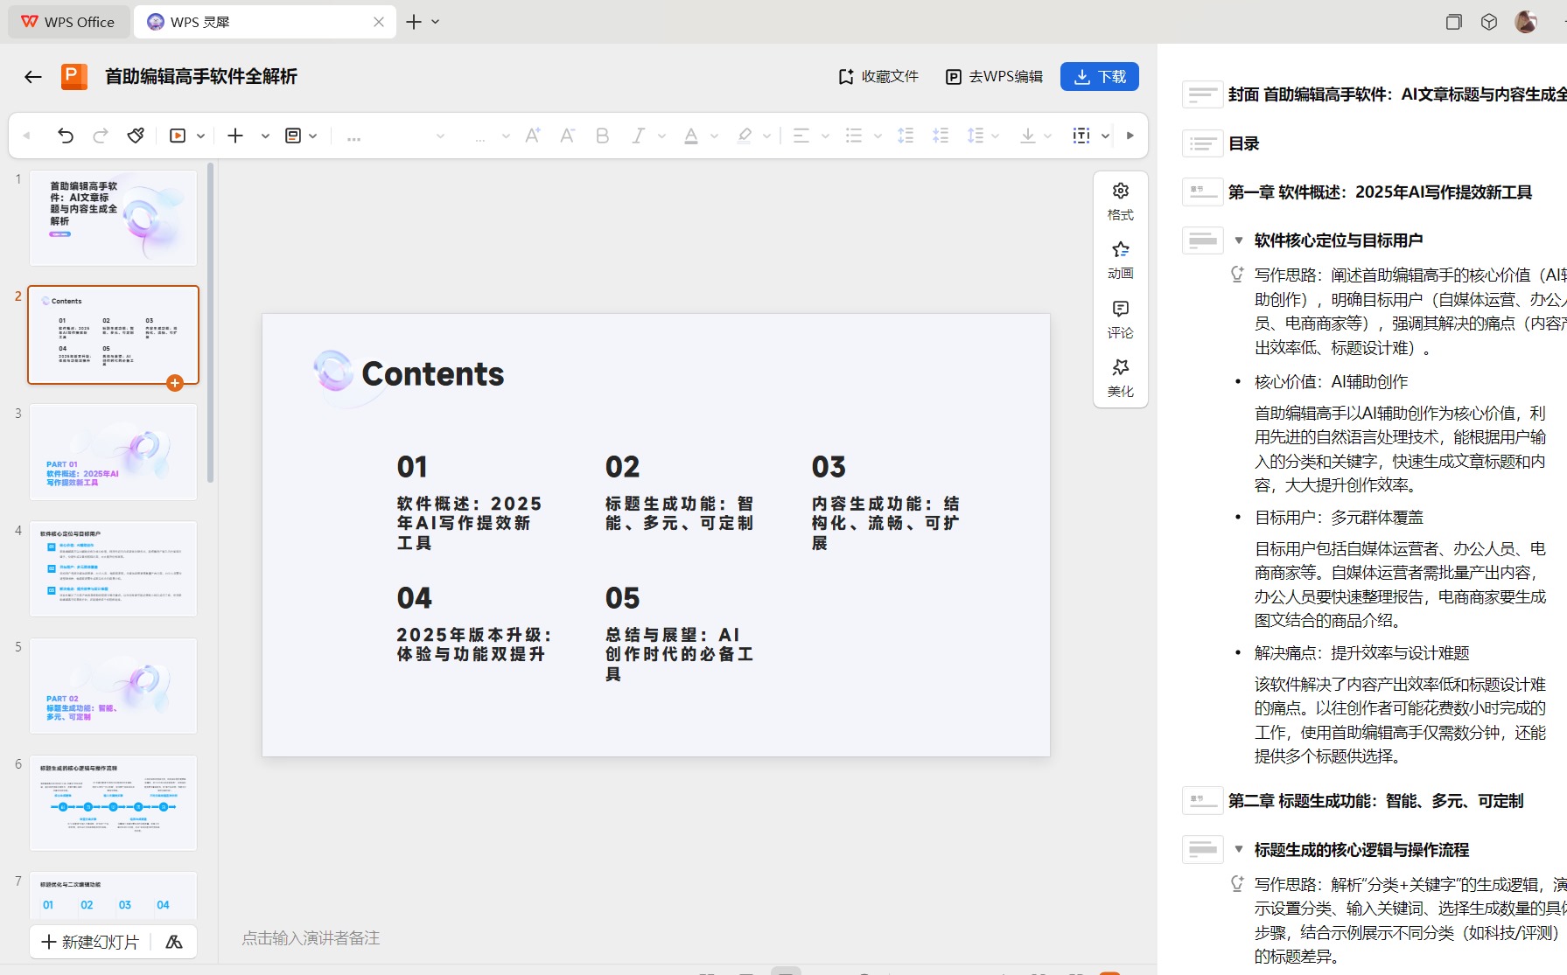Select slide 3 PART 01 thumbnail
Screen dimensions: 1567x975
coord(114,452)
